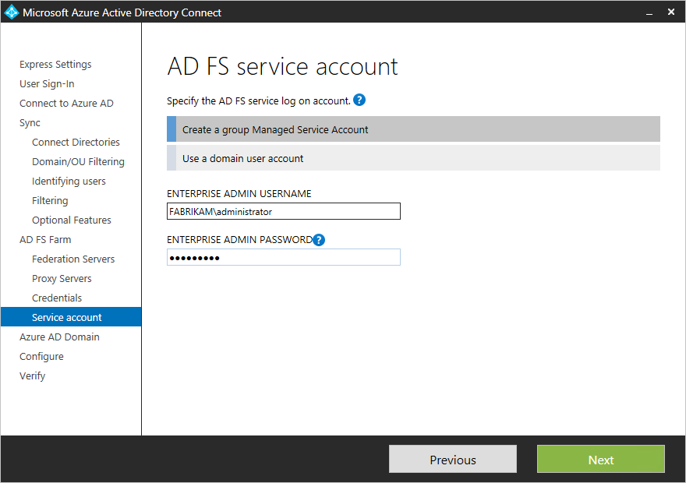
Task: Select Create a group Managed Service Account
Action: [413, 129]
